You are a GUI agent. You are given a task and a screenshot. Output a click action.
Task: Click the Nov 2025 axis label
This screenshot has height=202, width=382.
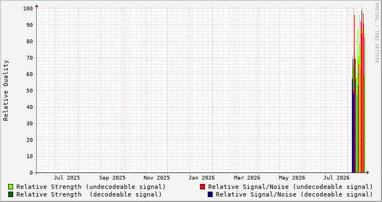(x=157, y=178)
